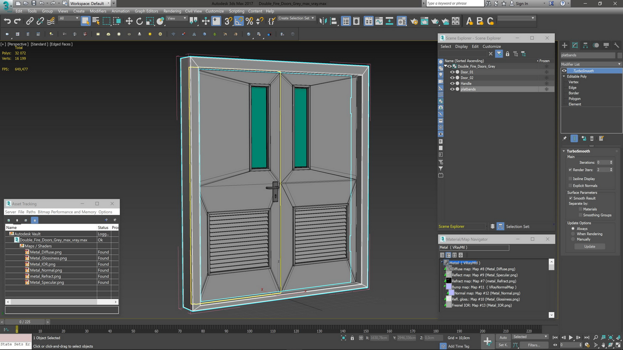Open the Modify command panel tab
Screen dimensions: 623x350
pyautogui.click(x=575, y=45)
